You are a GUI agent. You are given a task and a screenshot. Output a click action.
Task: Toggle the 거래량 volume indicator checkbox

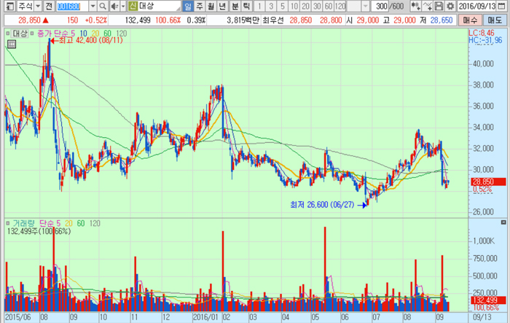click(x=8, y=223)
